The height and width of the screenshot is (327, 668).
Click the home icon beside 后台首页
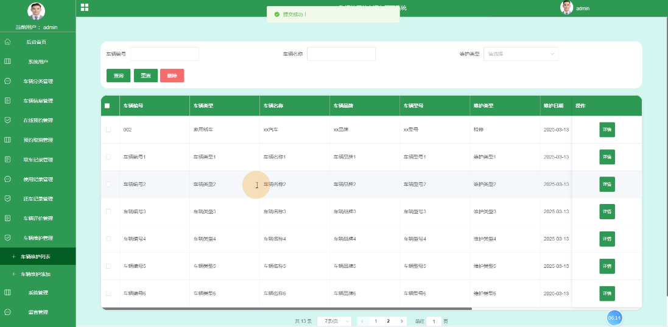tap(7, 42)
